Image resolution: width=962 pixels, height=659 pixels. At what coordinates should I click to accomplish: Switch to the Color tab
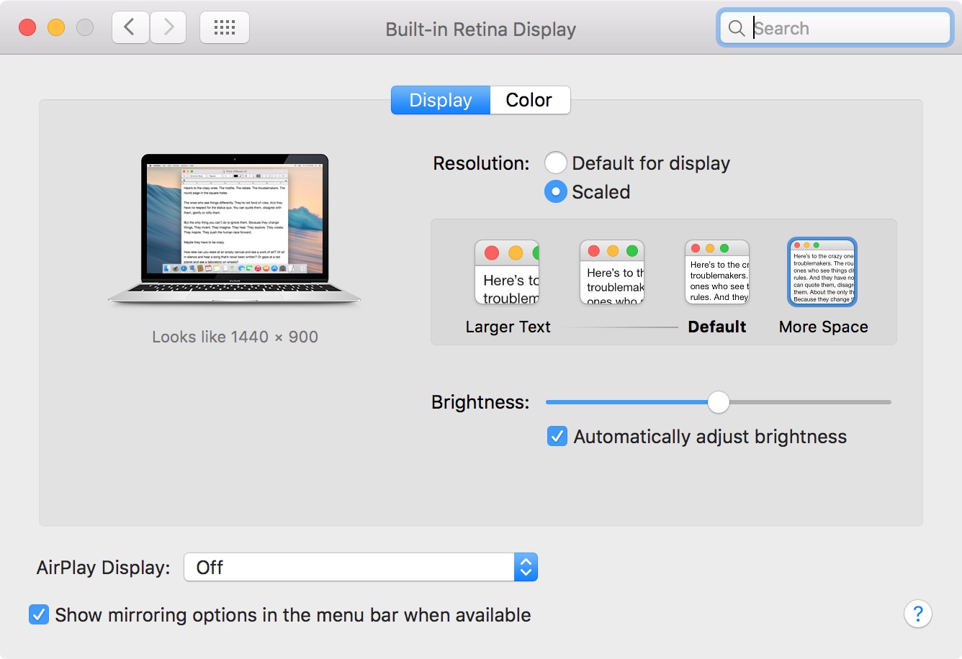[530, 100]
